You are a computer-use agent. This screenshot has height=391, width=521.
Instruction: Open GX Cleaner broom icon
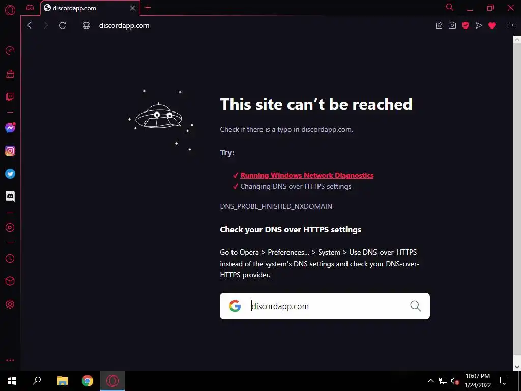point(10,74)
